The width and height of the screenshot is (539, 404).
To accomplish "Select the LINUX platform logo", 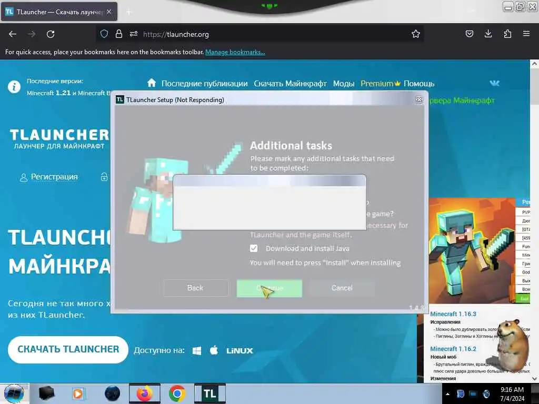I will (x=239, y=351).
